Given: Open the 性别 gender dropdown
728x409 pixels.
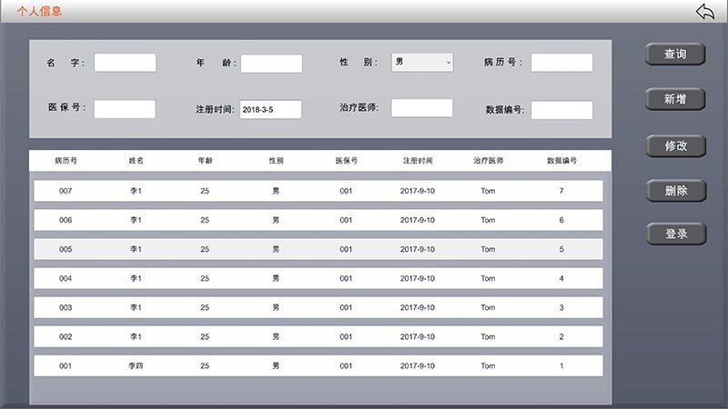Looking at the screenshot, I should tap(422, 62).
